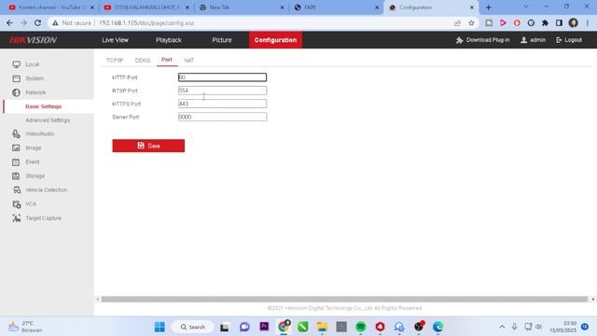
Task: Switch to the Playback tab
Action: pos(169,40)
